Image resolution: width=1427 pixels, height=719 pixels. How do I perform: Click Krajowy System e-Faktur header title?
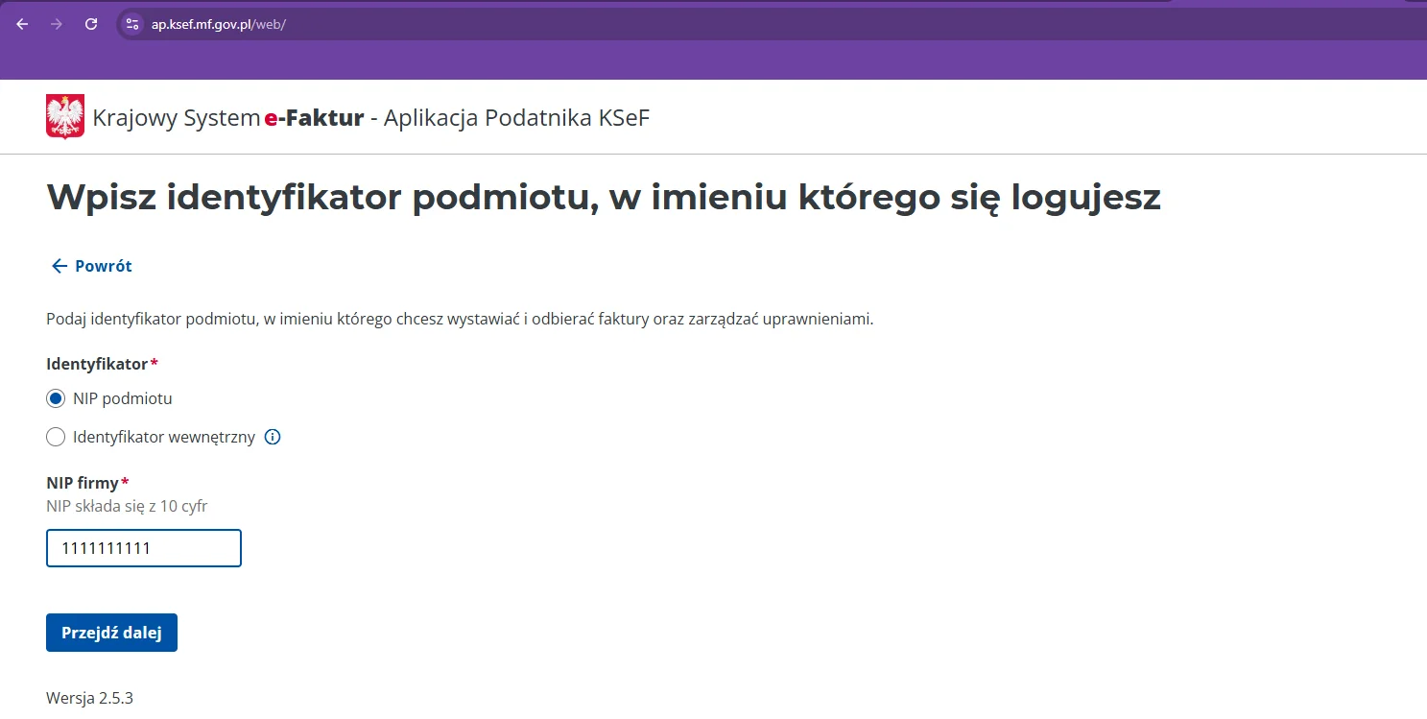pos(371,118)
